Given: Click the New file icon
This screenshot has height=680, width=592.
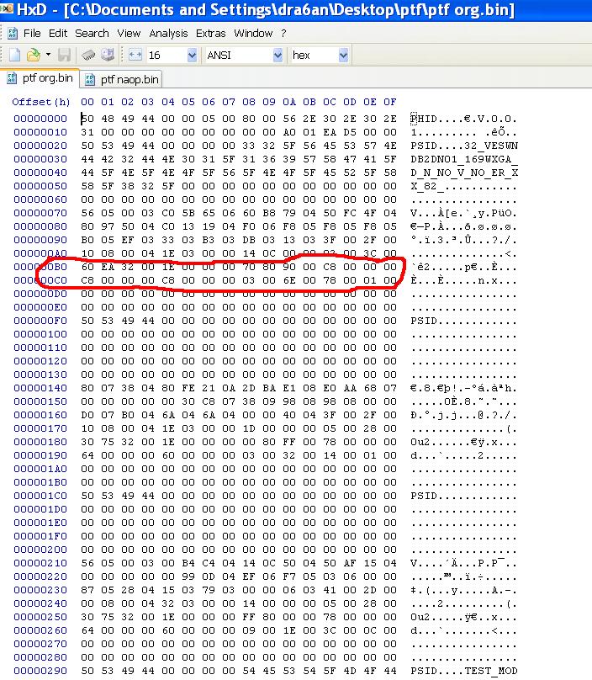Looking at the screenshot, I should (14, 55).
